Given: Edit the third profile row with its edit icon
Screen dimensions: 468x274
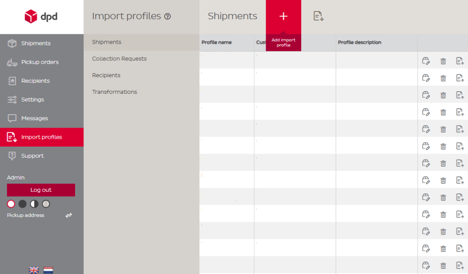Looking at the screenshot, I should [x=426, y=95].
